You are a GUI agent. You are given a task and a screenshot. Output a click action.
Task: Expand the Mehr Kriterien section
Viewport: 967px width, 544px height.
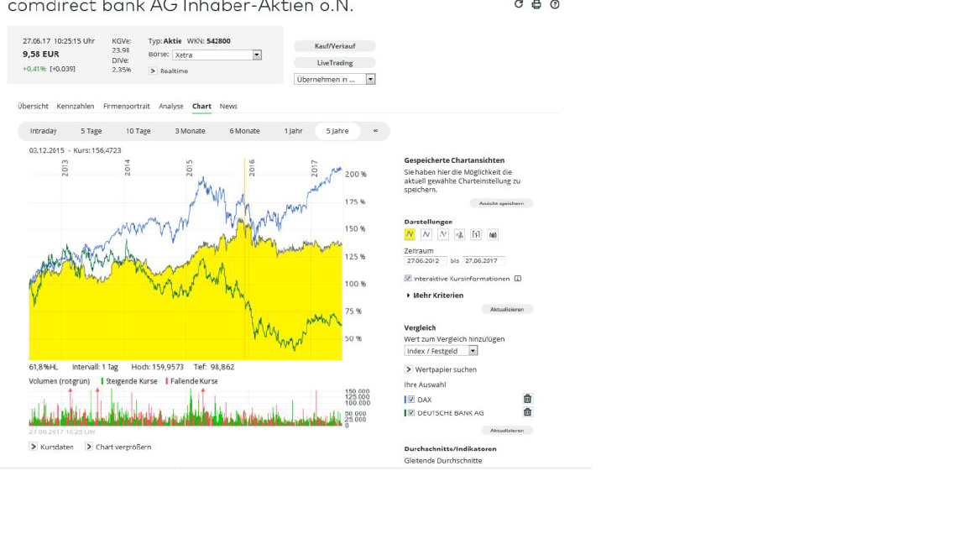pos(435,296)
